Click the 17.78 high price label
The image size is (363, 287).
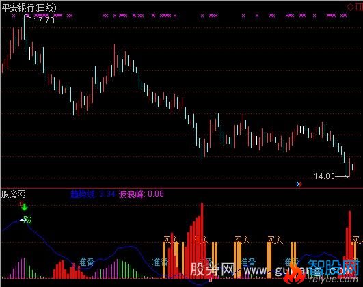click(x=44, y=20)
